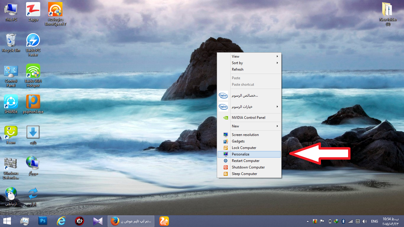Expand the Sort by submenu

tap(249, 63)
